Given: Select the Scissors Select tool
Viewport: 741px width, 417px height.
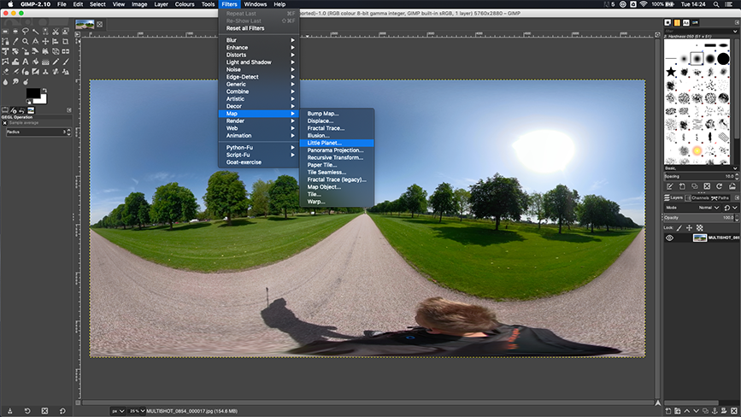Looking at the screenshot, I should click(x=56, y=31).
